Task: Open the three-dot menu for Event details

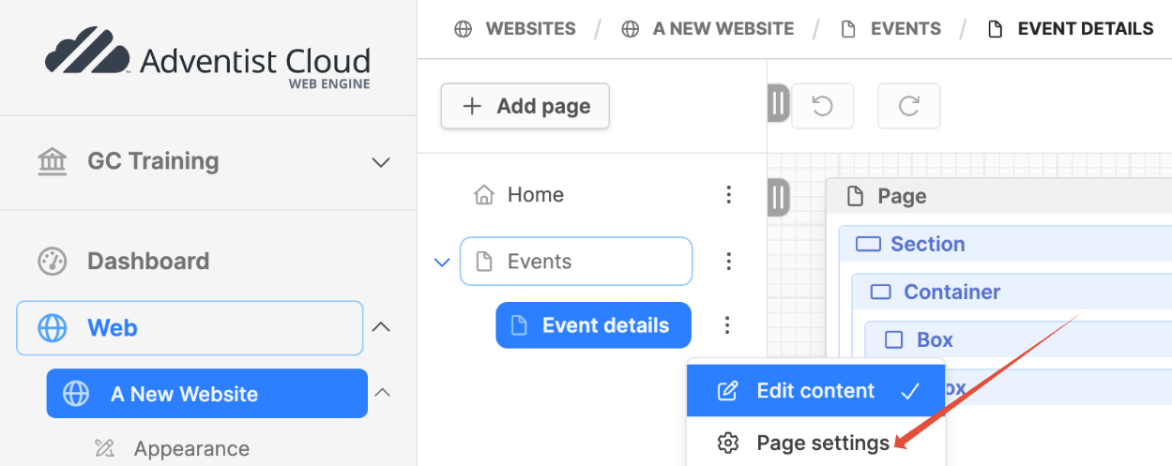Action: click(x=727, y=325)
